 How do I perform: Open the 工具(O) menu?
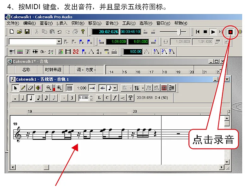(x=129, y=23)
